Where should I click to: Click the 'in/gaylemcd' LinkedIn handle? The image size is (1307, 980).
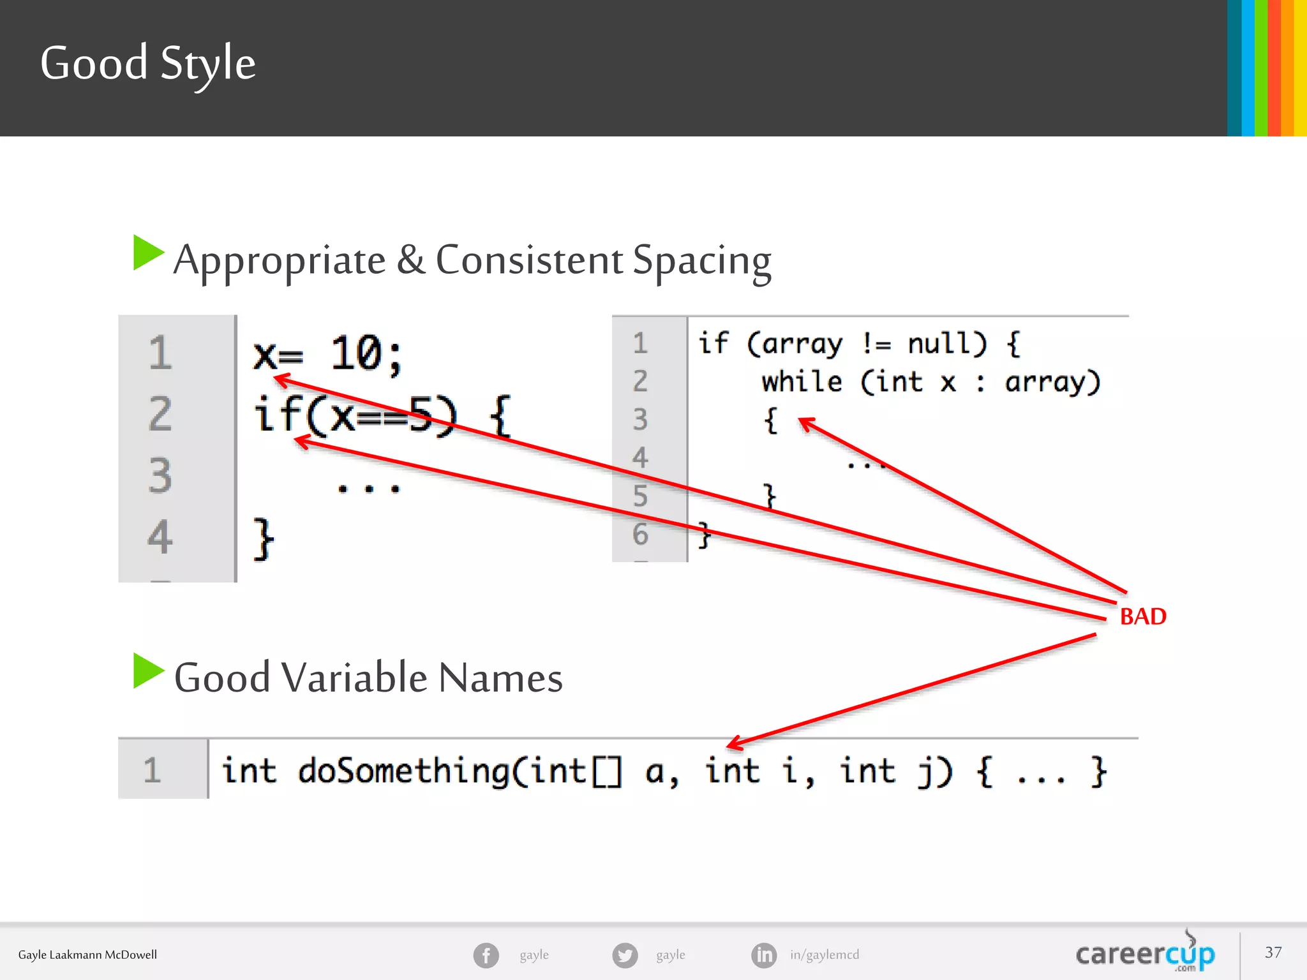825,955
